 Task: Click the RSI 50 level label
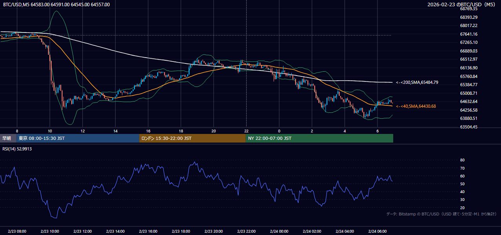pyautogui.click(x=462, y=184)
